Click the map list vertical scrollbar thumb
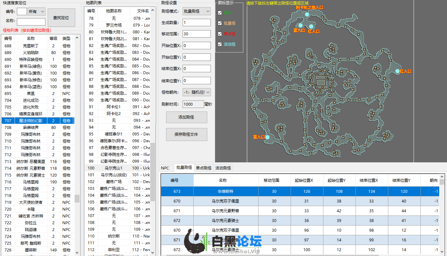Viewport: 447px width, 256px height. click(x=152, y=172)
